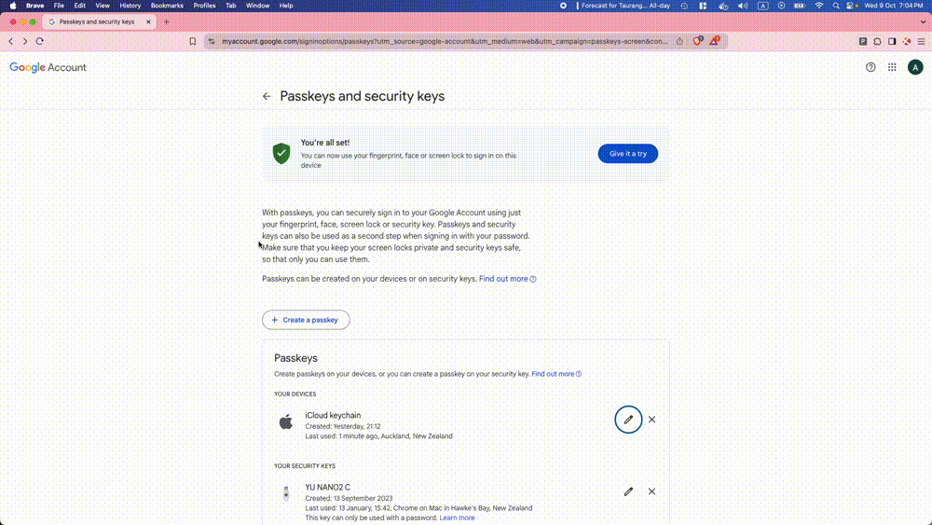Click the browser forward button

pos(25,41)
